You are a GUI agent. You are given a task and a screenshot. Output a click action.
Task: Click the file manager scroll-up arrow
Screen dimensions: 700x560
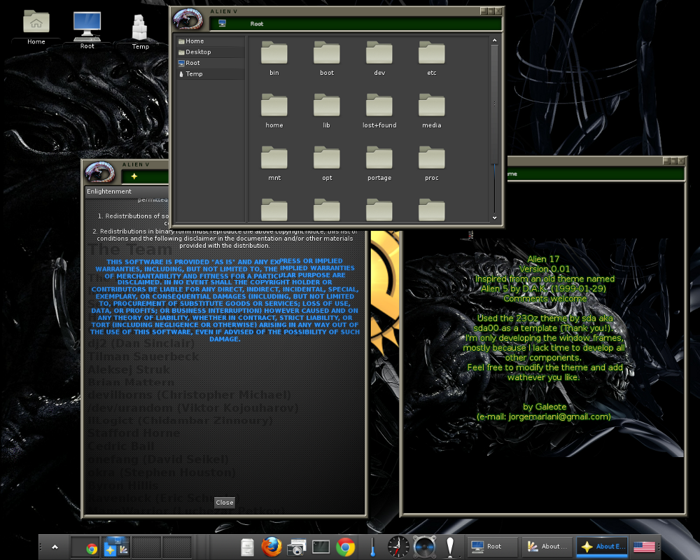point(495,40)
